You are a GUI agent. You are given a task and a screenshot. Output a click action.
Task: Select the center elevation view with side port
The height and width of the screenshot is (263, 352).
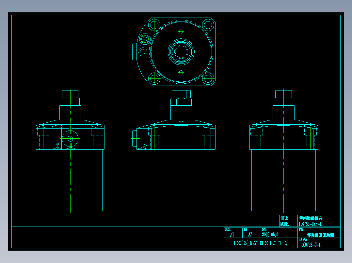[173, 151]
